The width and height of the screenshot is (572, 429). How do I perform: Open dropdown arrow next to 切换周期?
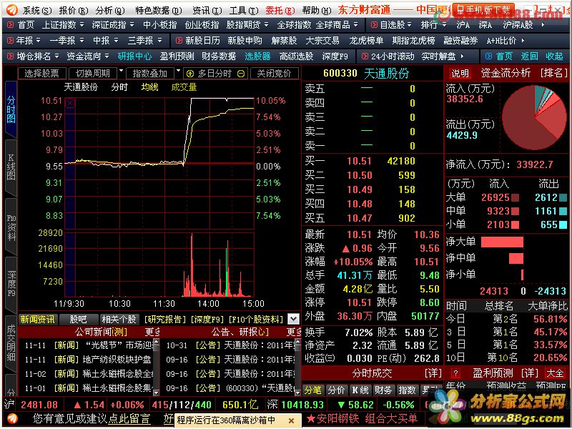(121, 71)
